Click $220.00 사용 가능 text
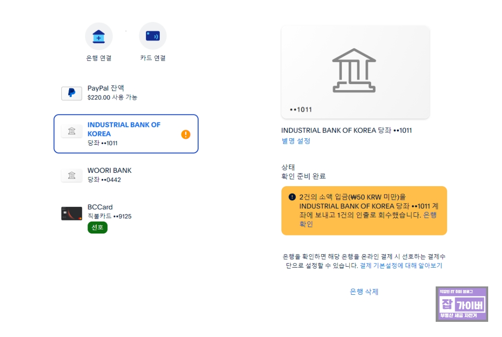Image resolution: width=502 pixels, height=337 pixels. (112, 97)
